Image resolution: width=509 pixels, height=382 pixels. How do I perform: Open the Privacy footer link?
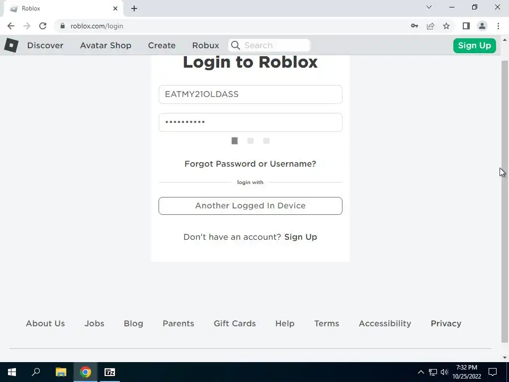[446, 323]
